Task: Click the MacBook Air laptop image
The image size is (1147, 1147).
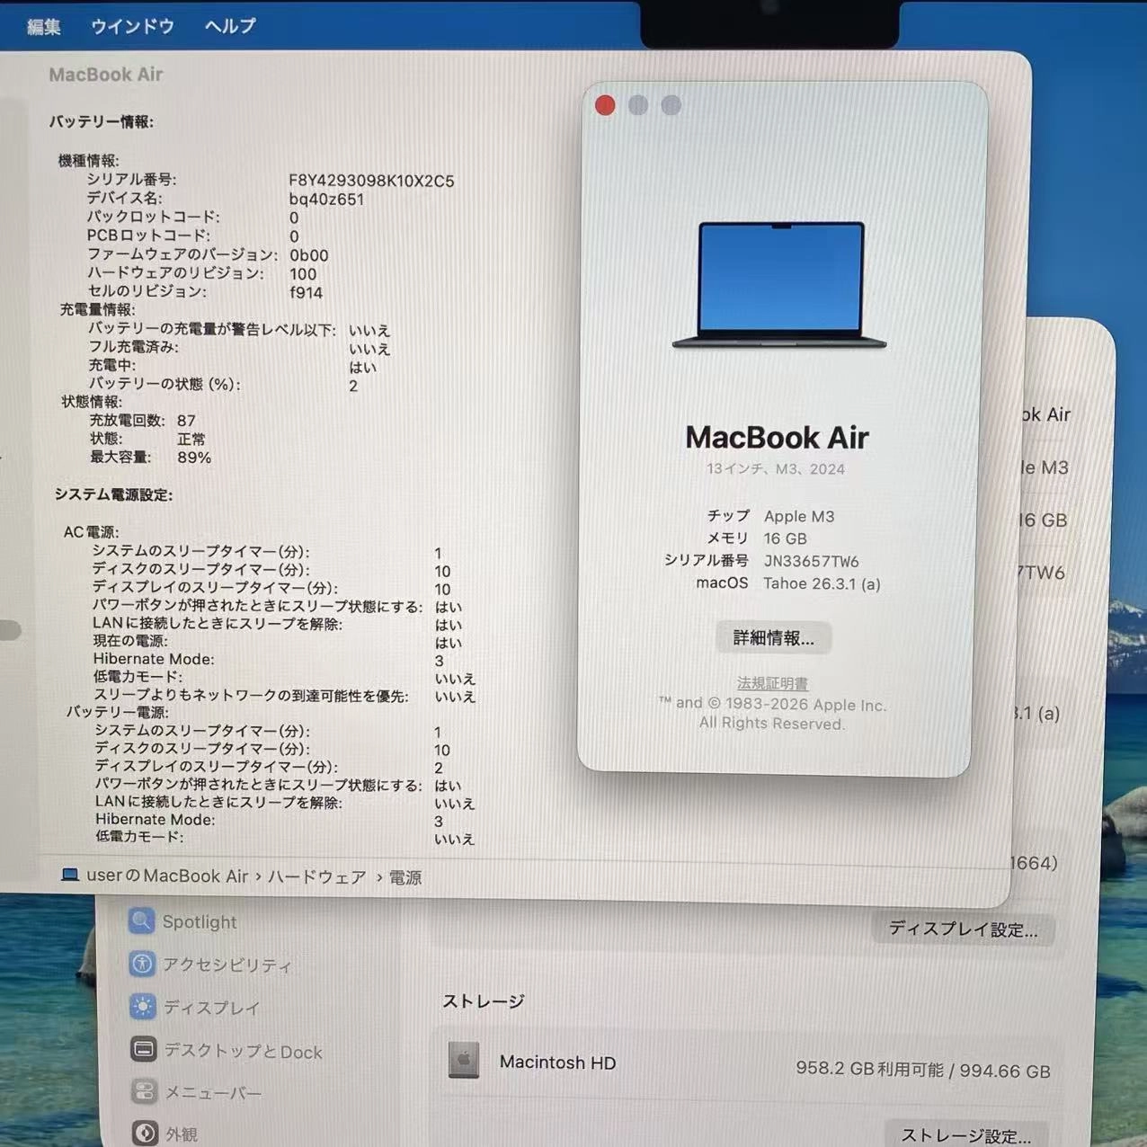Action: [779, 285]
